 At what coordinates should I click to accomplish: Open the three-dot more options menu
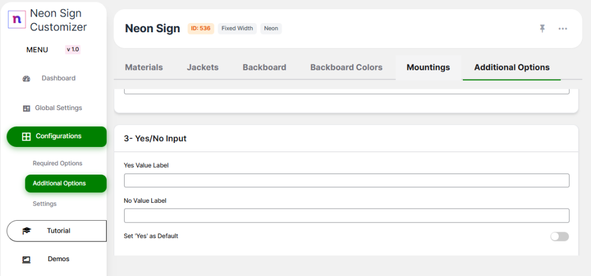coord(563,28)
